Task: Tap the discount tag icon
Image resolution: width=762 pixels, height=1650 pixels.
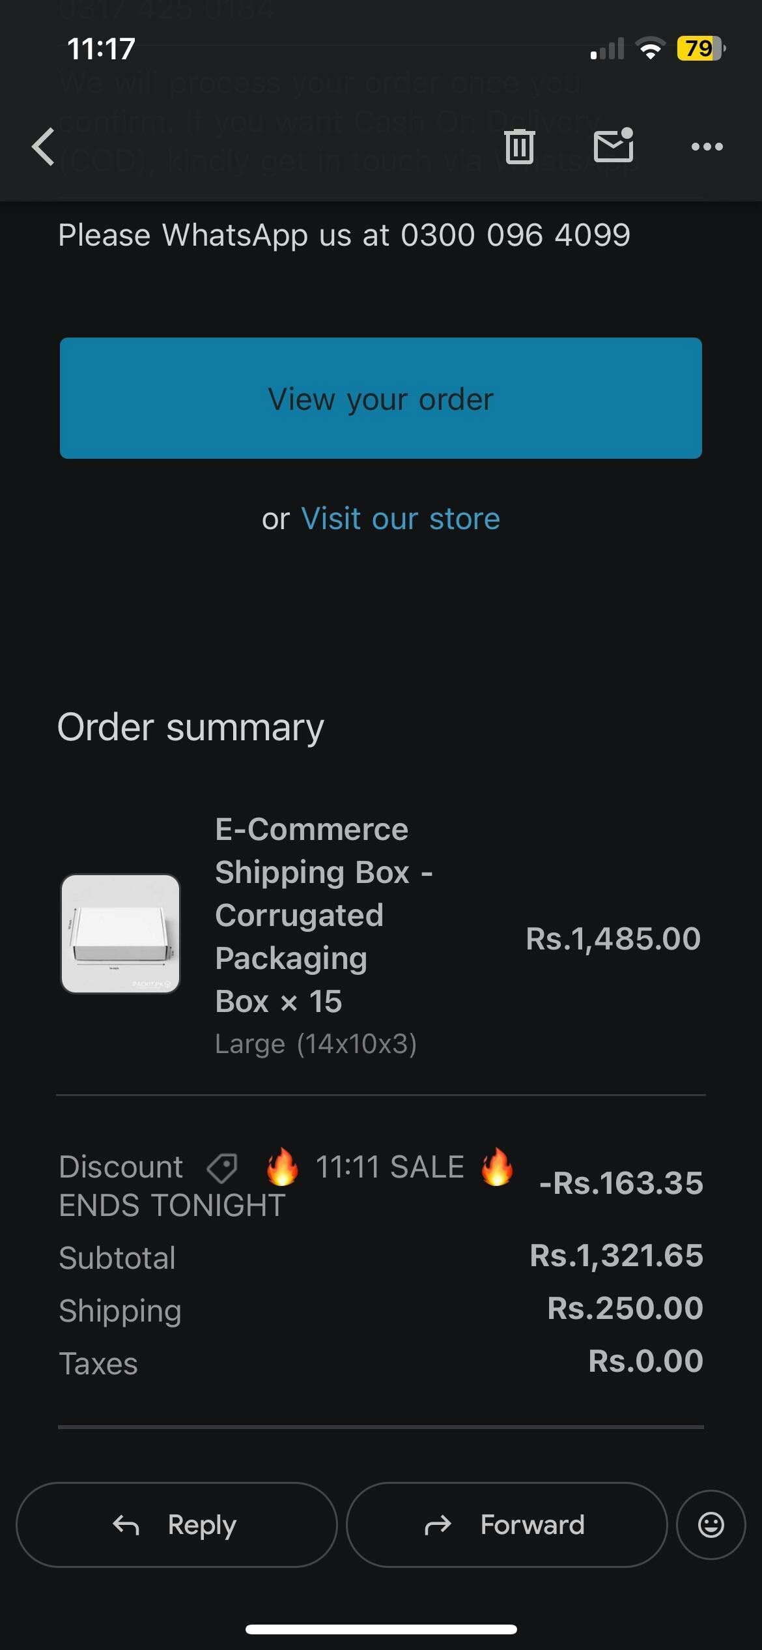Action: (222, 1167)
